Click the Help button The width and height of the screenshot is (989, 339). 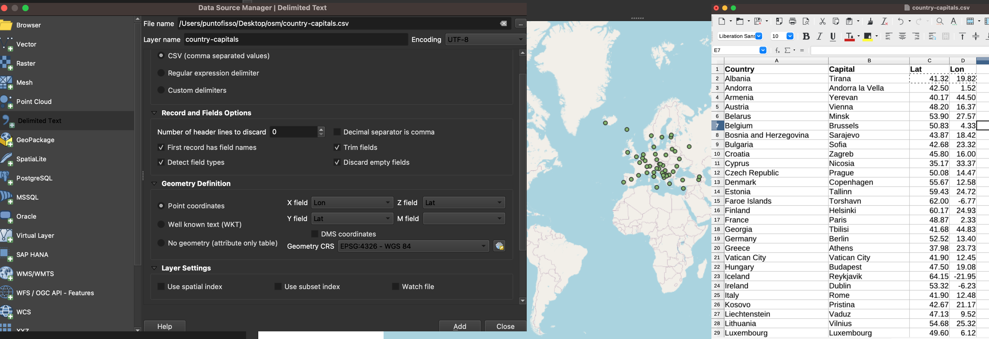(x=165, y=326)
